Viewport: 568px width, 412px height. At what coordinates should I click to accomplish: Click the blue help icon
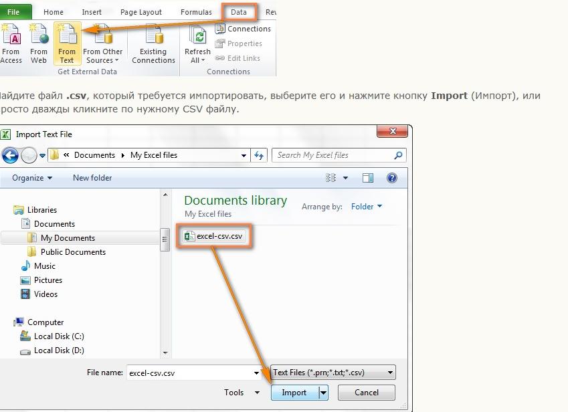391,178
